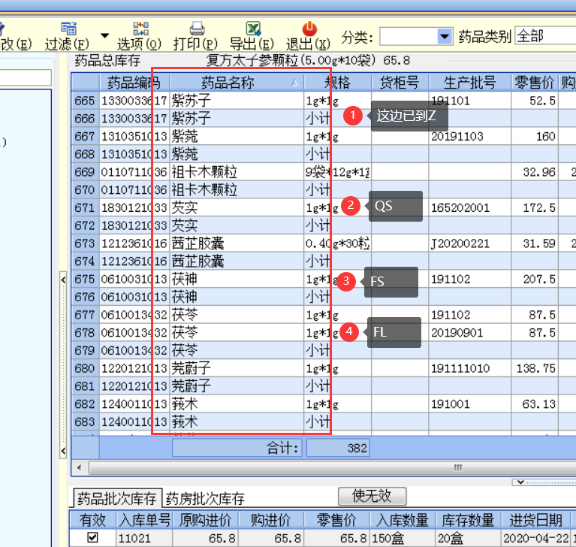Click the horizontal scrollbar left arrow
This screenshot has height=547, width=576.
tap(79, 468)
